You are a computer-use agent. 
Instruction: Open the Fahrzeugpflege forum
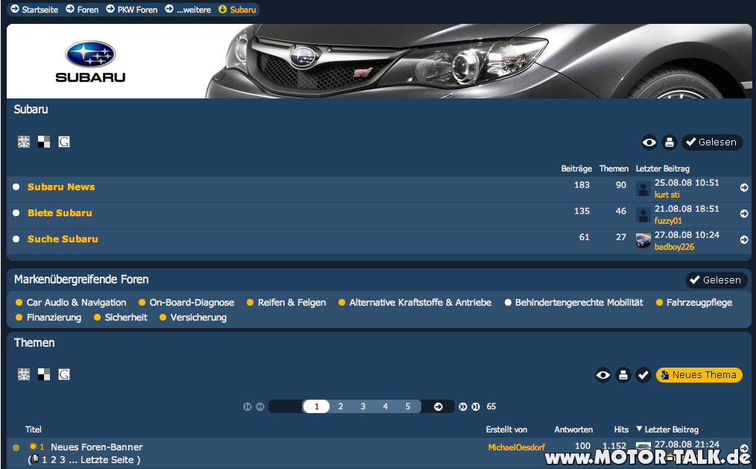(699, 303)
